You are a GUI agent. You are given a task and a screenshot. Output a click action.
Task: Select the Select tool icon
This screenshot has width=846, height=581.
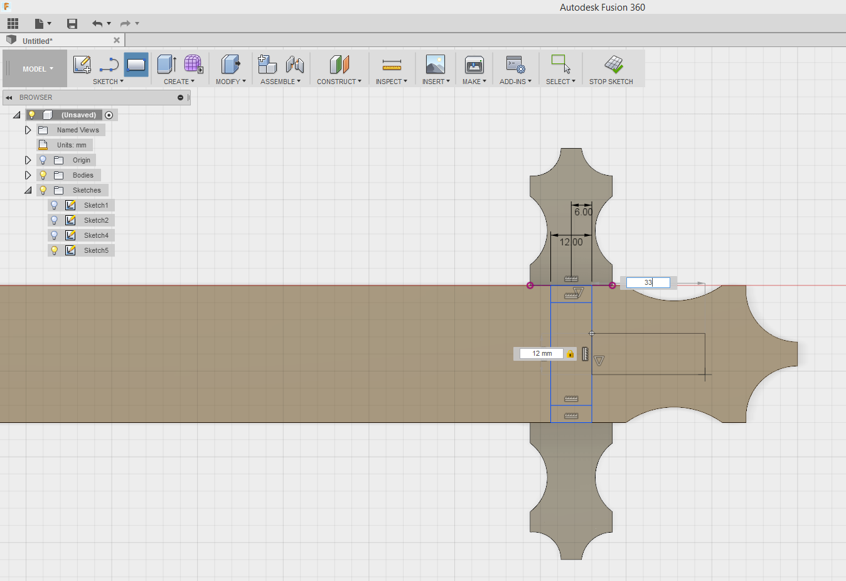coord(560,65)
